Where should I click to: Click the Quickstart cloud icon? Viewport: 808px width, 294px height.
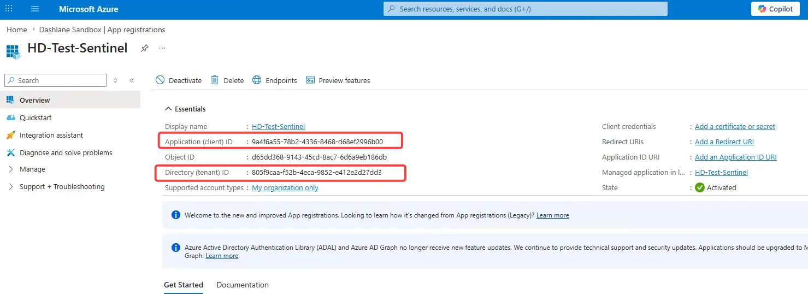[x=10, y=117]
